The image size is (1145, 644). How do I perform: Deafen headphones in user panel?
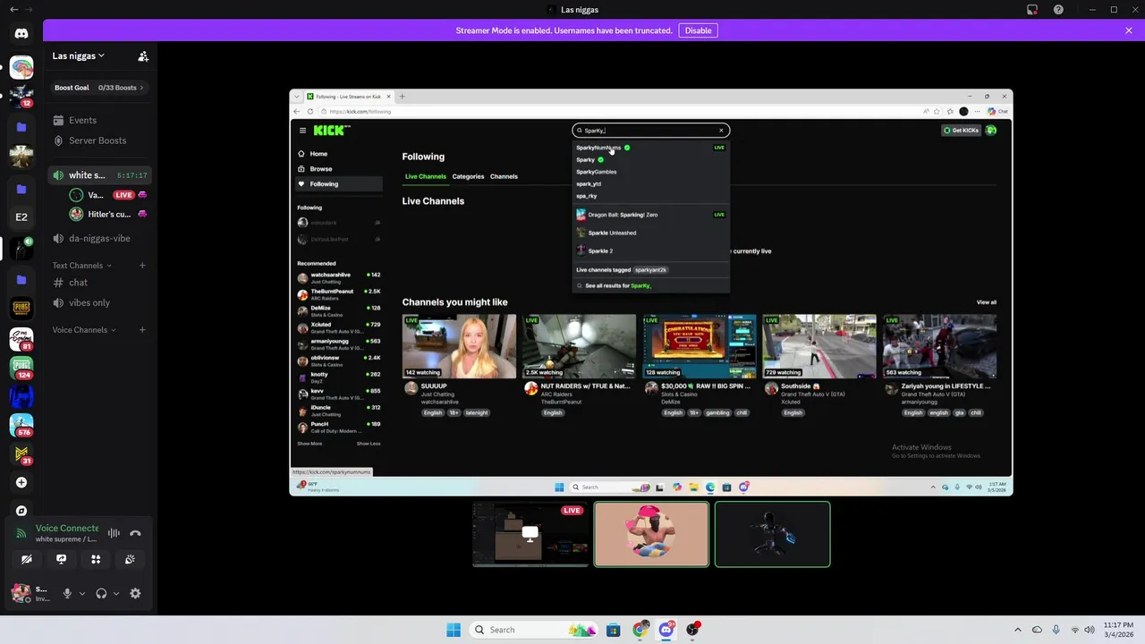pos(101,593)
